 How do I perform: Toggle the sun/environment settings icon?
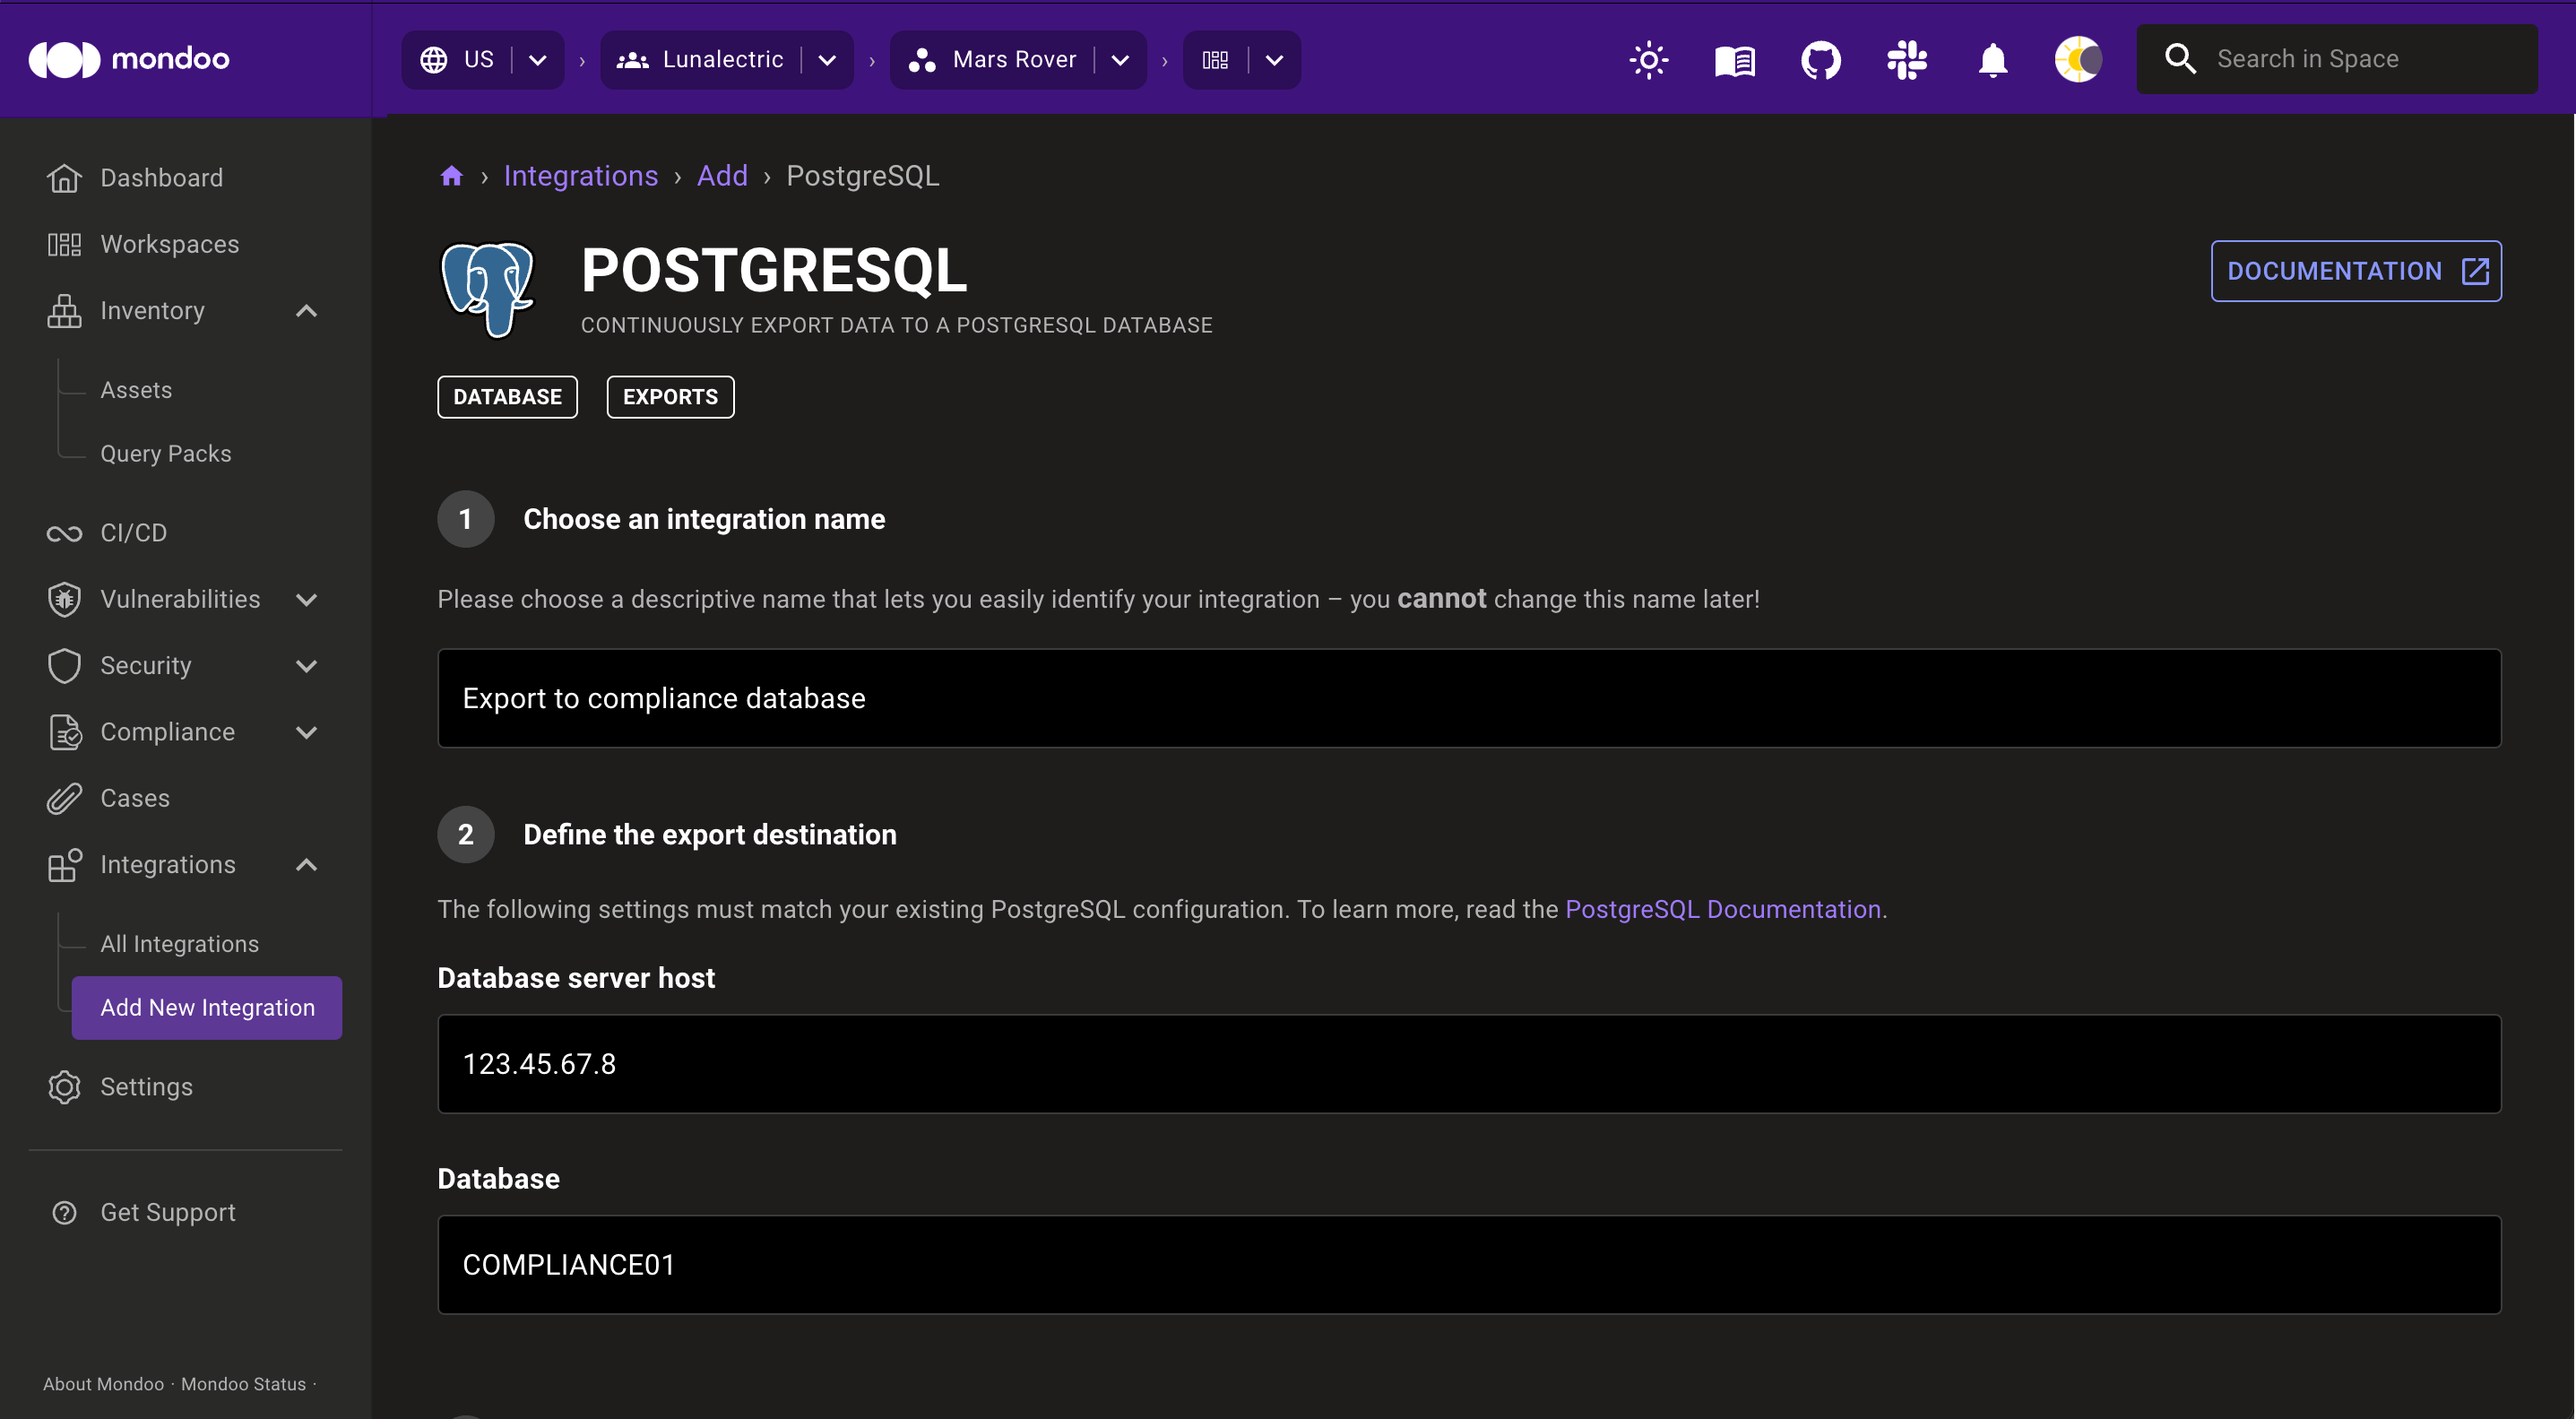click(x=1648, y=59)
